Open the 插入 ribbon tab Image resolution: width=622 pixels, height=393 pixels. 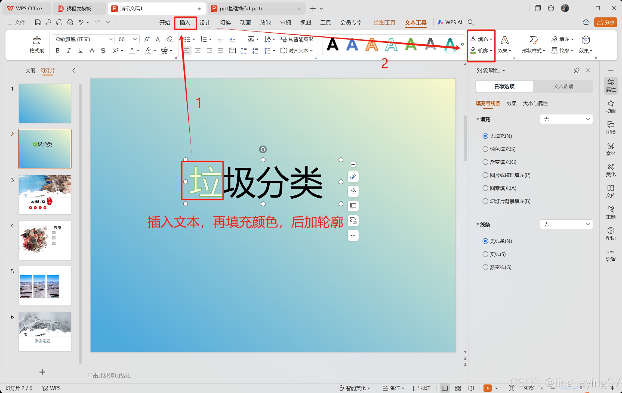[x=185, y=23]
